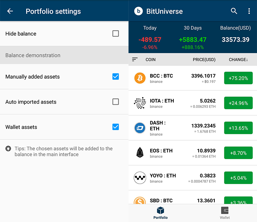
Task: Open the IOTA : ETH pair name
Action: (162, 101)
